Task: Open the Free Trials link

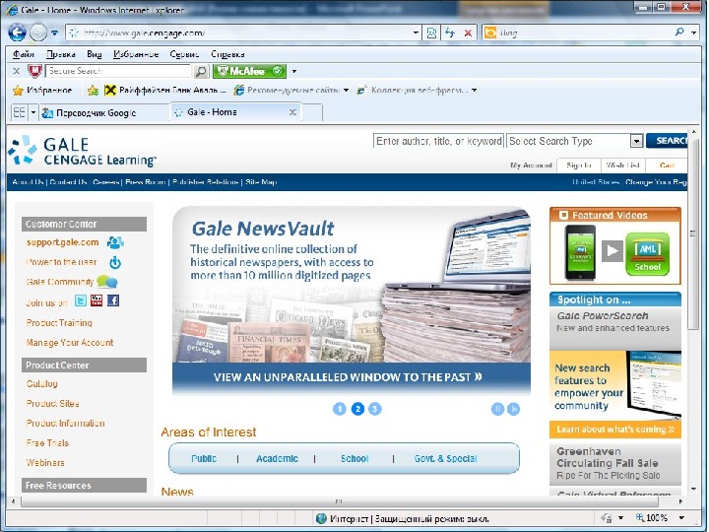Action: tap(47, 443)
